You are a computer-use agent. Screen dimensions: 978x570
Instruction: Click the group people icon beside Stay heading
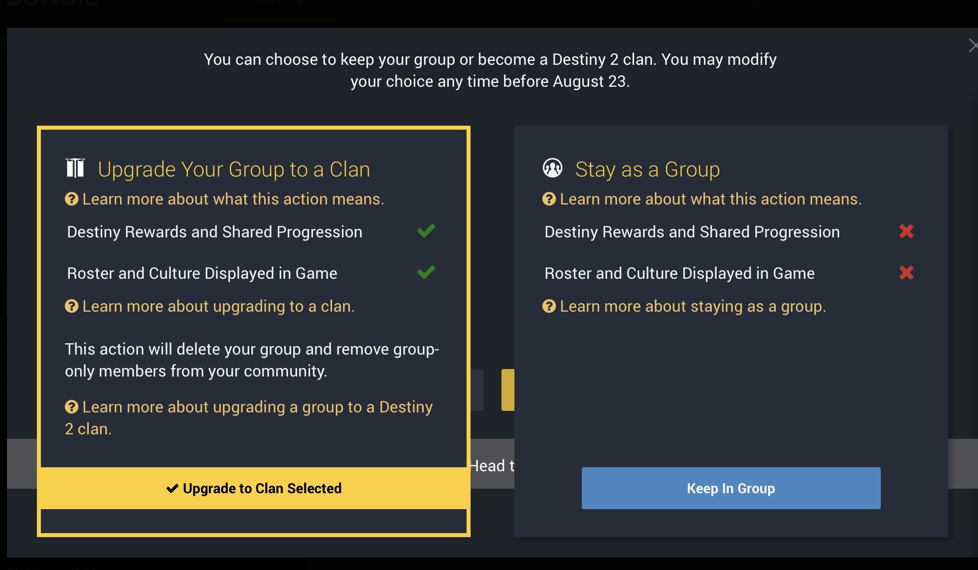coord(552,168)
